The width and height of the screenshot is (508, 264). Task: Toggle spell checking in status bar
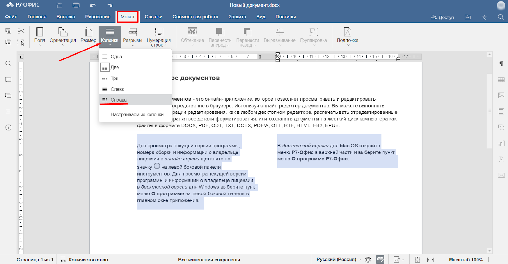pos(380,260)
